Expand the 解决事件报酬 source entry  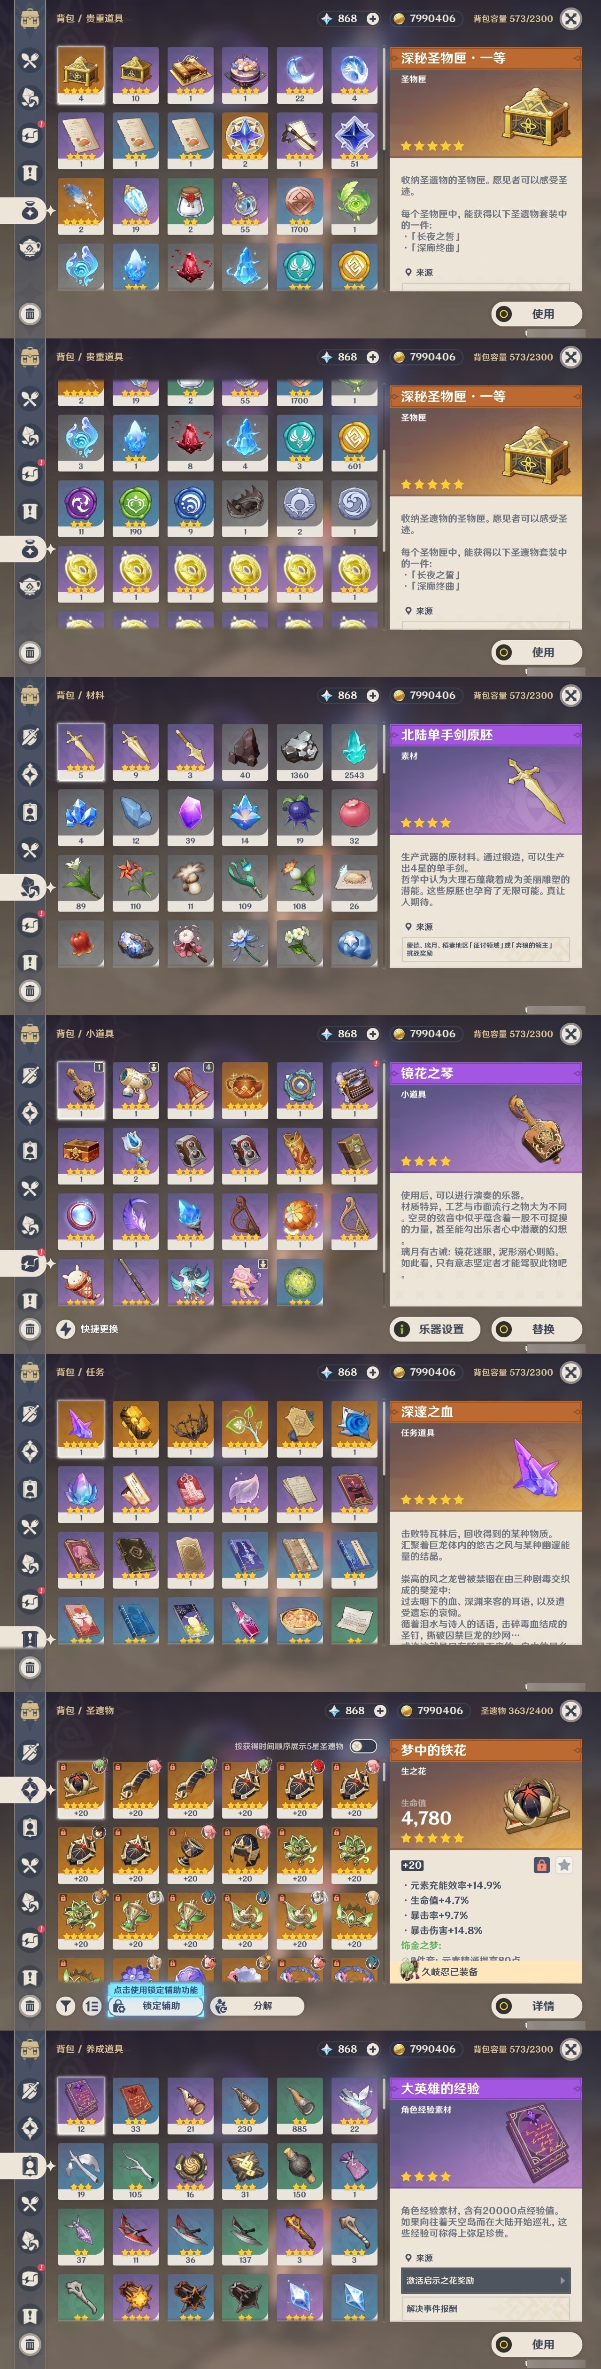pyautogui.click(x=485, y=2308)
